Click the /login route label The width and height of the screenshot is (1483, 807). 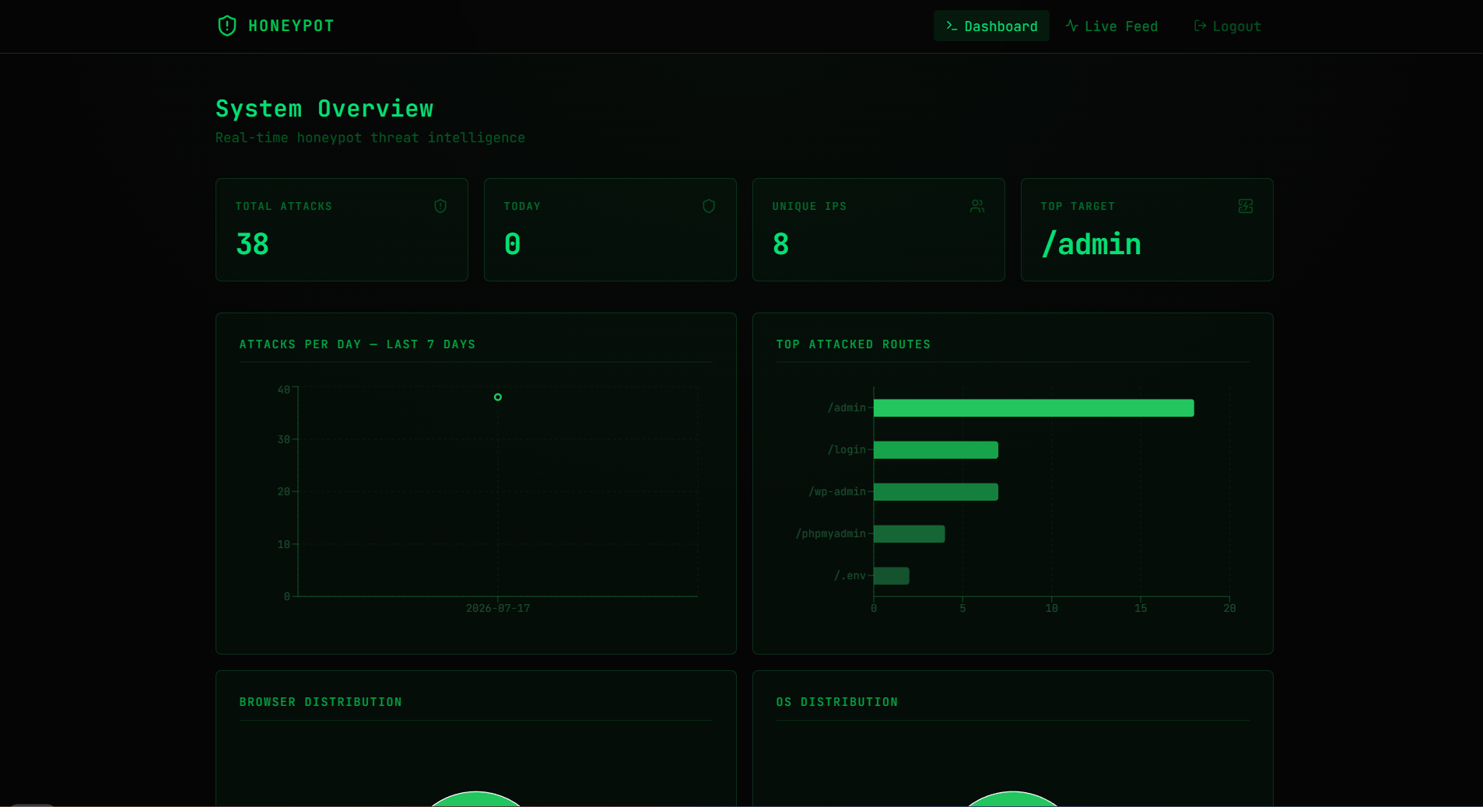coord(847,449)
